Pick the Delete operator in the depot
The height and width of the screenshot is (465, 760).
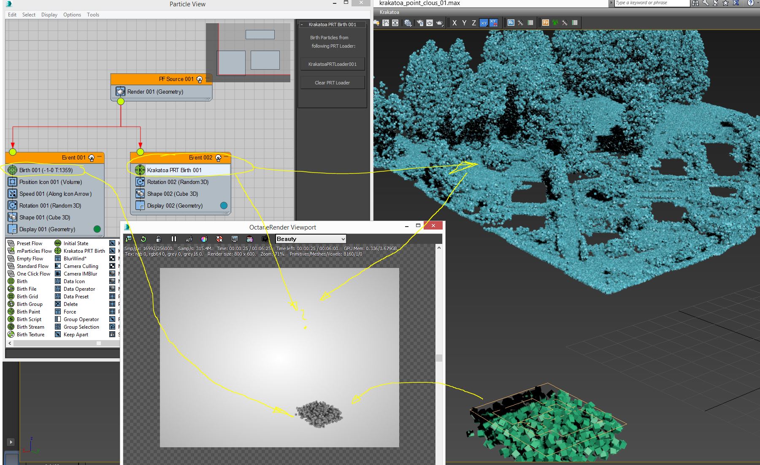click(70, 304)
